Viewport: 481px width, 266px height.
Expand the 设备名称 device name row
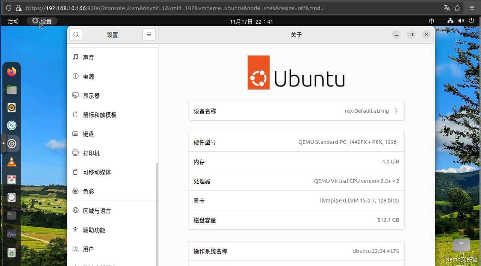[x=296, y=111]
